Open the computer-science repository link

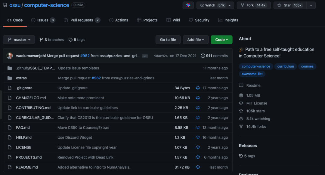tap(46, 5)
